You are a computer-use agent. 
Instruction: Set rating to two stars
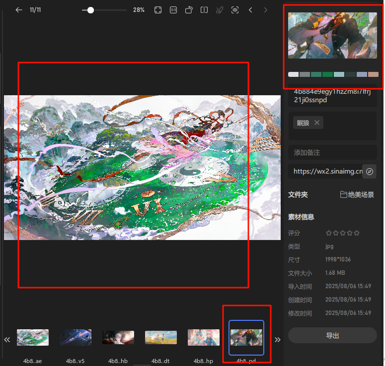pos(336,233)
